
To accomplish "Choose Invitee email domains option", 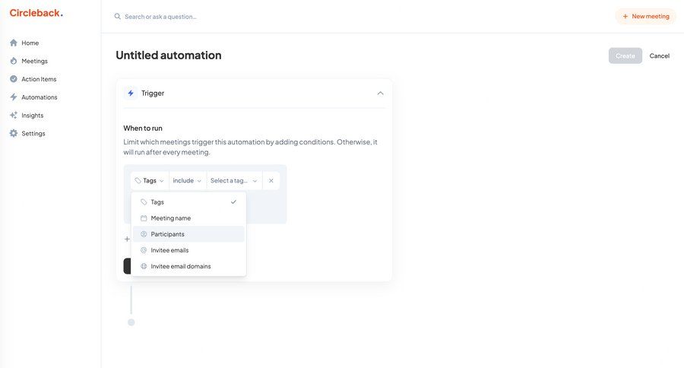I will pyautogui.click(x=188, y=266).
